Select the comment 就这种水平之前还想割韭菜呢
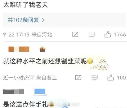The width and height of the screenshot is (127, 108). (x=45, y=61)
